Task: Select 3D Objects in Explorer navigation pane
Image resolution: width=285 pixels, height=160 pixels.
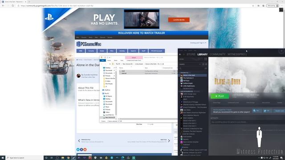Action: pyautogui.click(x=109, y=96)
